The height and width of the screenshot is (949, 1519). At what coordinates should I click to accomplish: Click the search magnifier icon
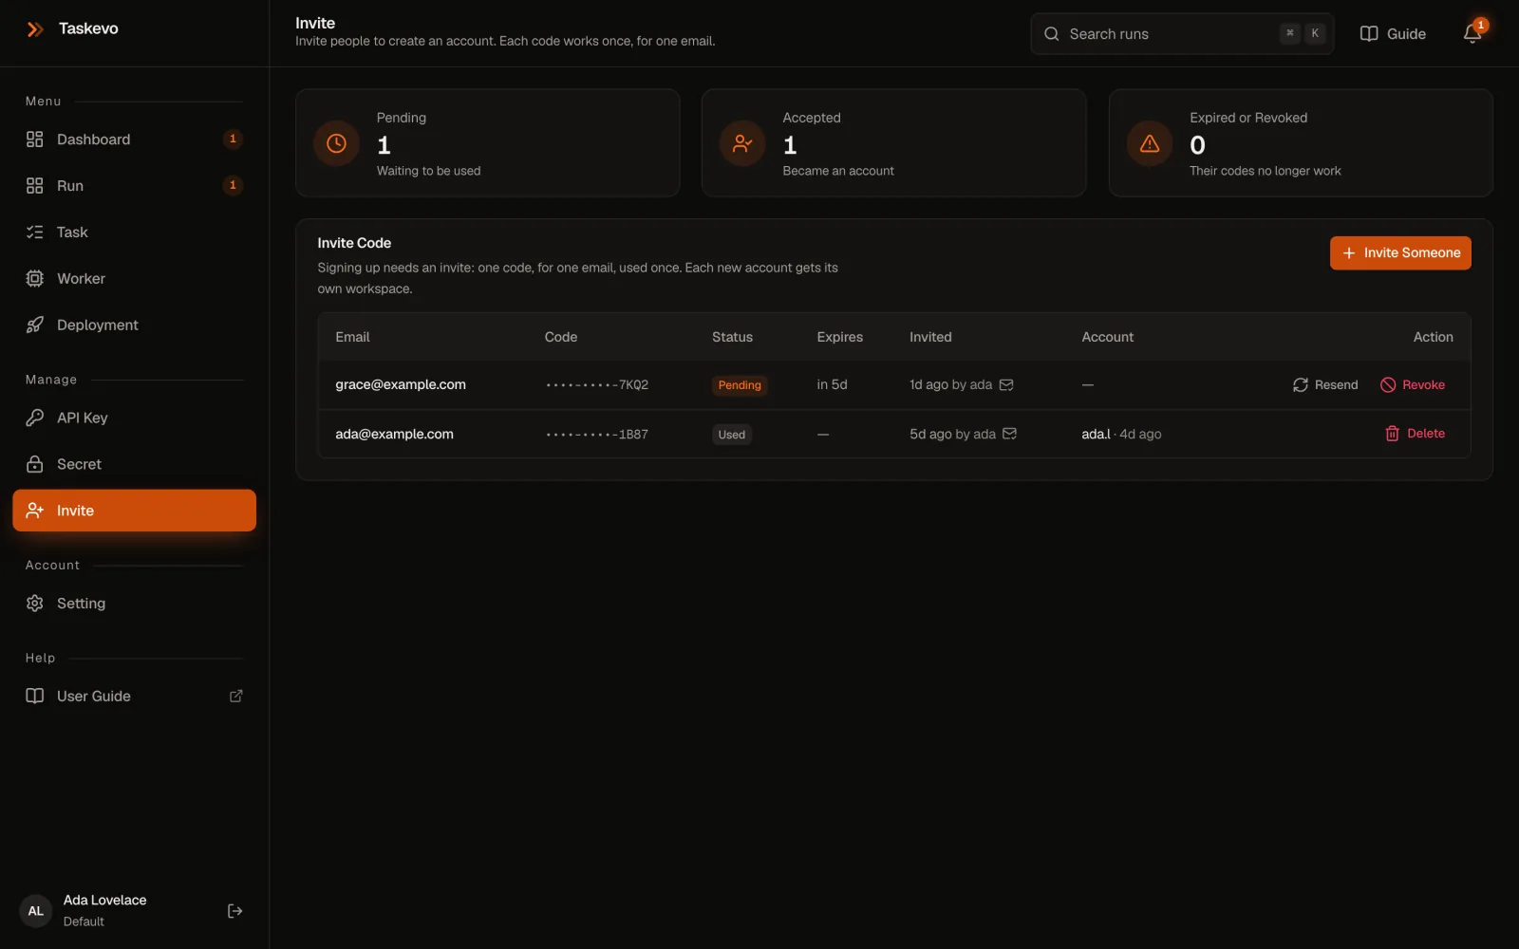(1052, 34)
